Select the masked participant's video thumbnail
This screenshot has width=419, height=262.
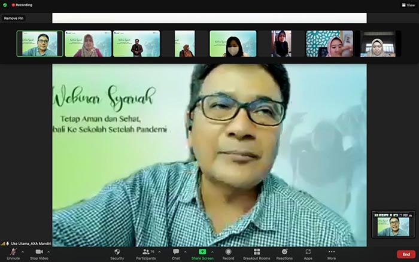233,44
